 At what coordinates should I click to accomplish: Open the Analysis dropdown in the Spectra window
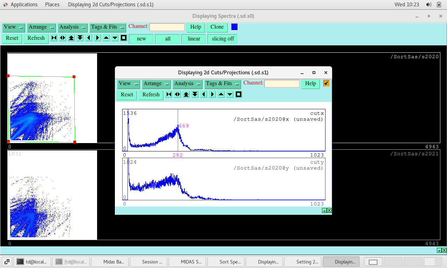pos(73,27)
